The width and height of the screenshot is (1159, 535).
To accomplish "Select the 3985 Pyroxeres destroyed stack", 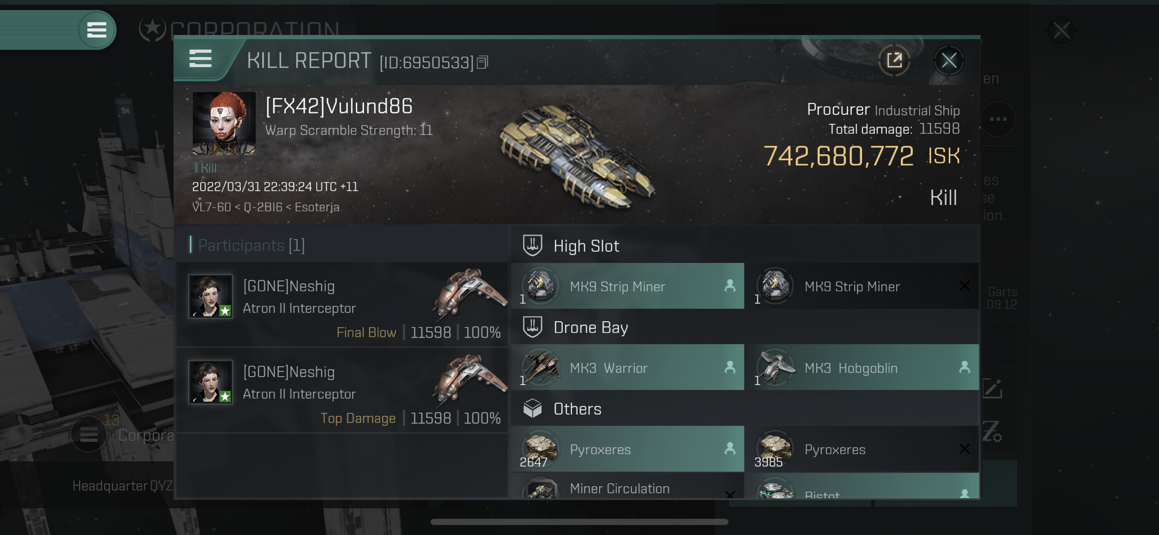I will point(862,449).
